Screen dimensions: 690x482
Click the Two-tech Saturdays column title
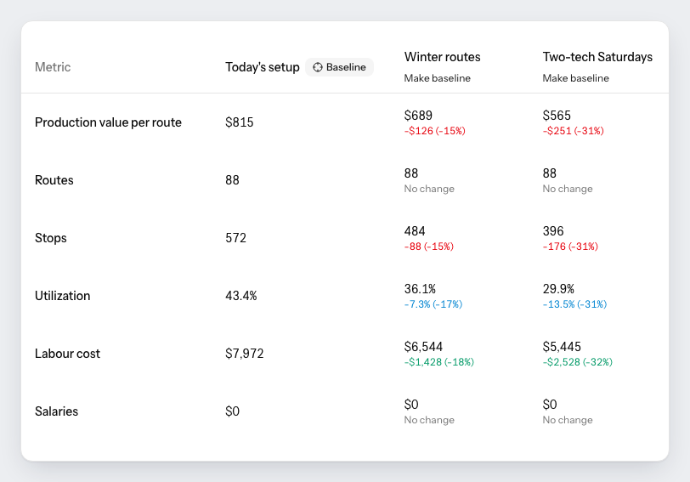597,57
